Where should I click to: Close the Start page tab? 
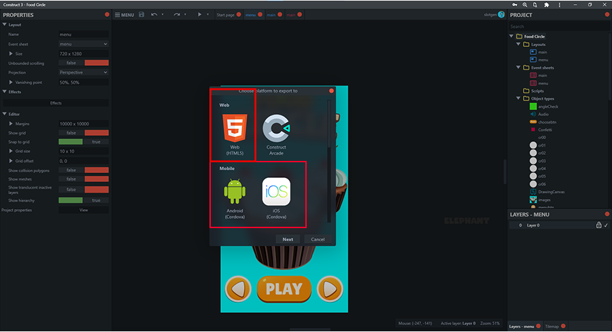[239, 15]
